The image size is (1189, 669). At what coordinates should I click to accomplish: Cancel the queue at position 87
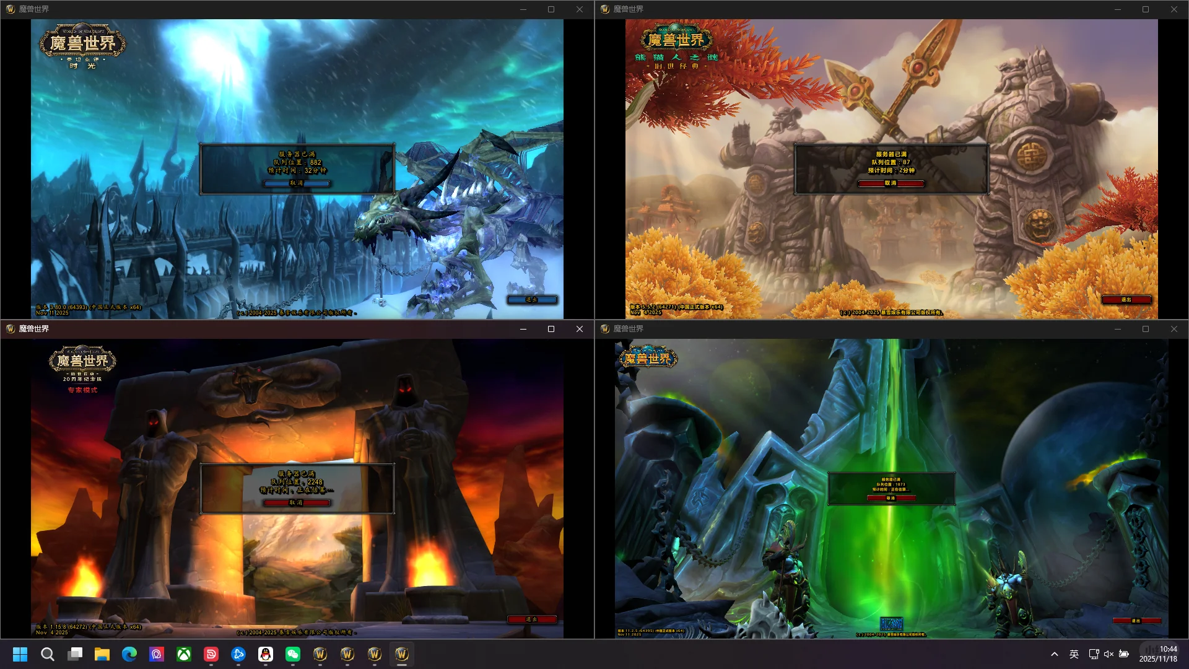pyautogui.click(x=891, y=183)
